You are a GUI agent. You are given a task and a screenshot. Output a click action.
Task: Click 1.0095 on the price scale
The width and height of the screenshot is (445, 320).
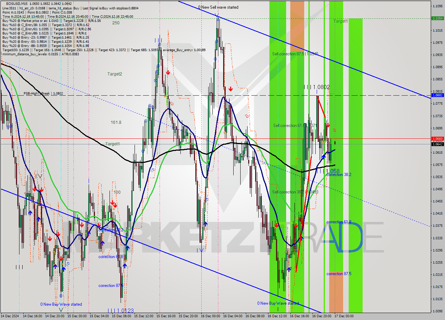(437, 311)
